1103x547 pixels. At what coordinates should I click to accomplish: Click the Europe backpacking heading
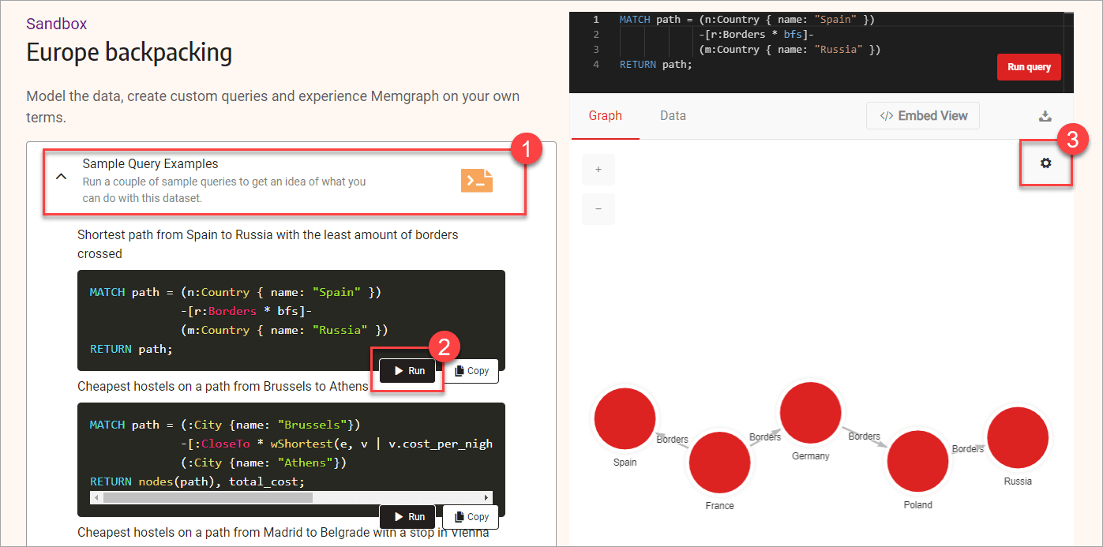tap(129, 53)
